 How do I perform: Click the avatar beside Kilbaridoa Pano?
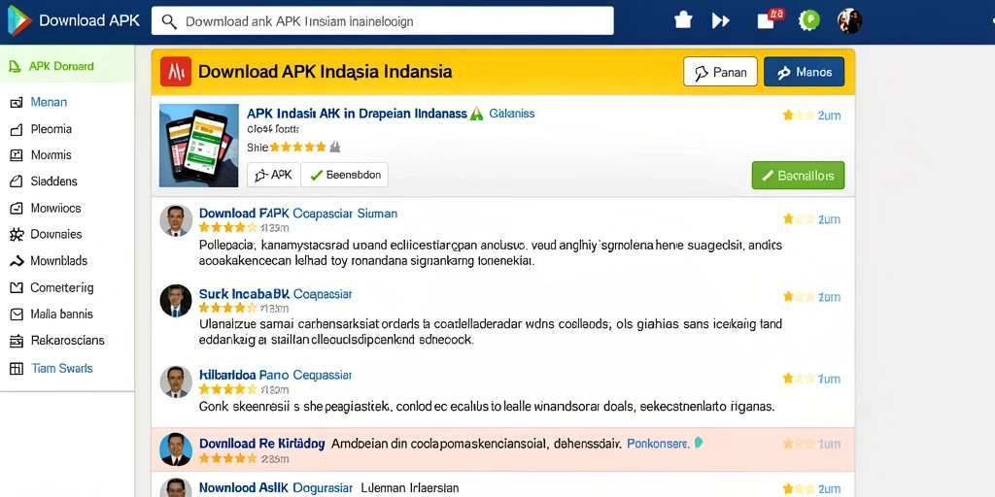click(176, 381)
